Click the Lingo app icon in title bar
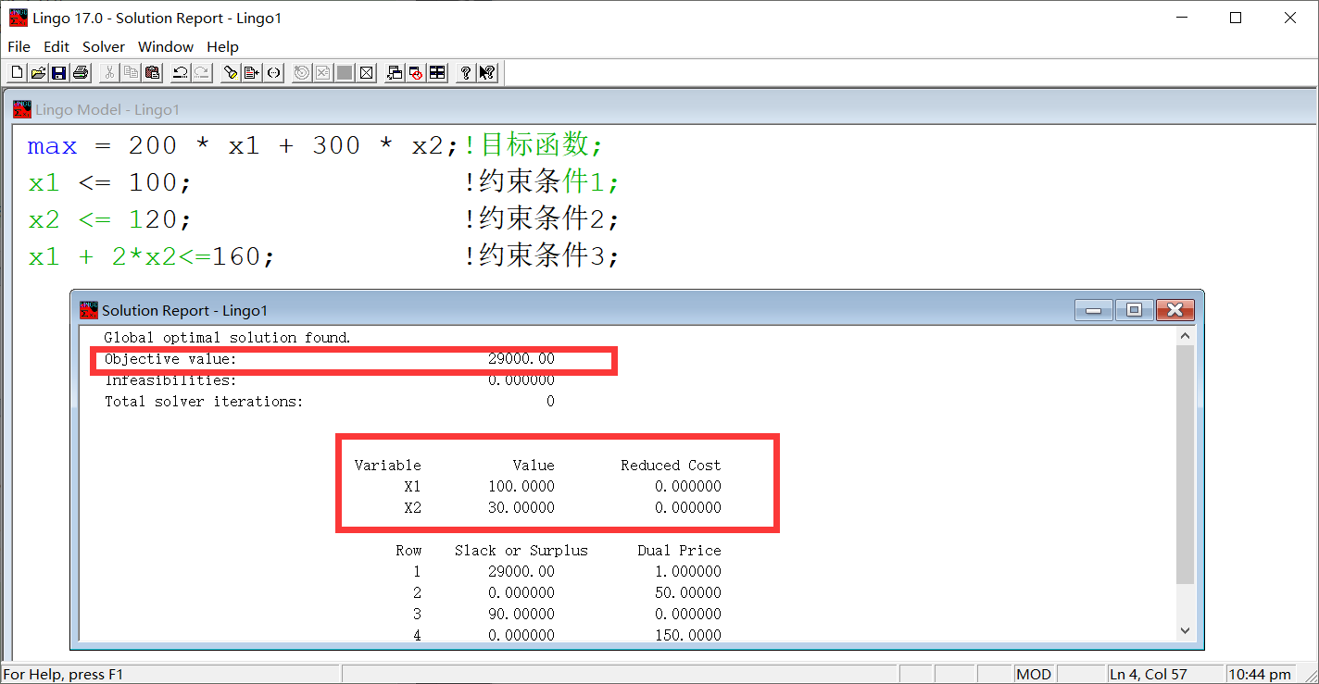 tap(18, 18)
